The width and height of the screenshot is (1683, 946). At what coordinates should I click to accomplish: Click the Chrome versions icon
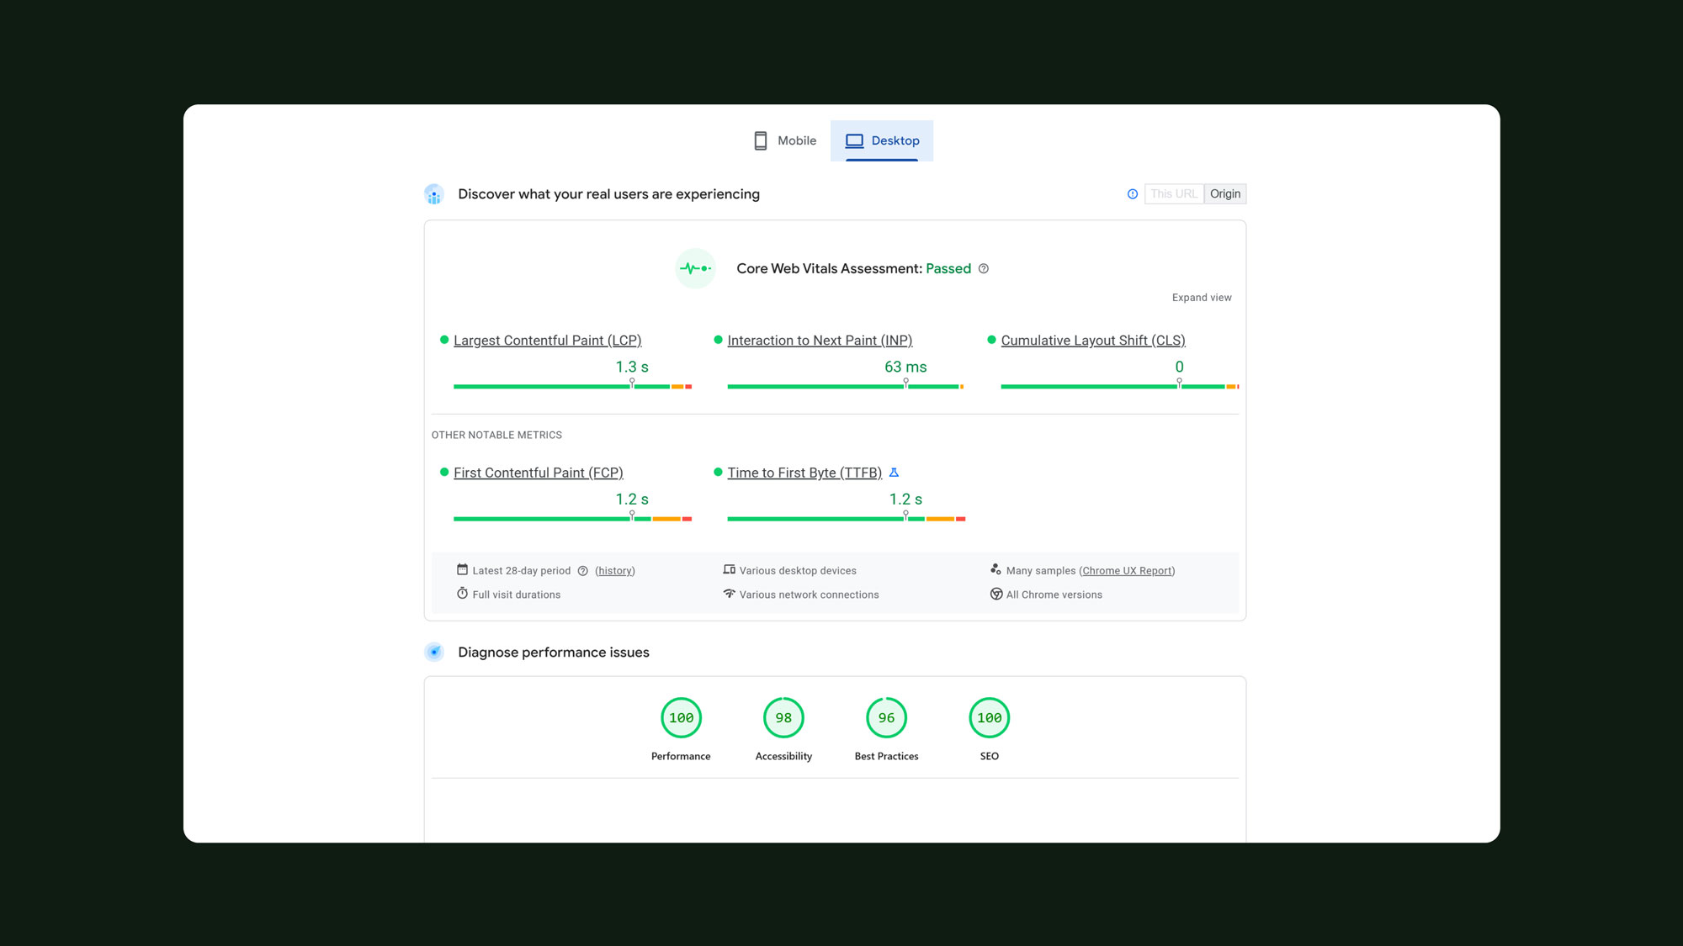996,594
